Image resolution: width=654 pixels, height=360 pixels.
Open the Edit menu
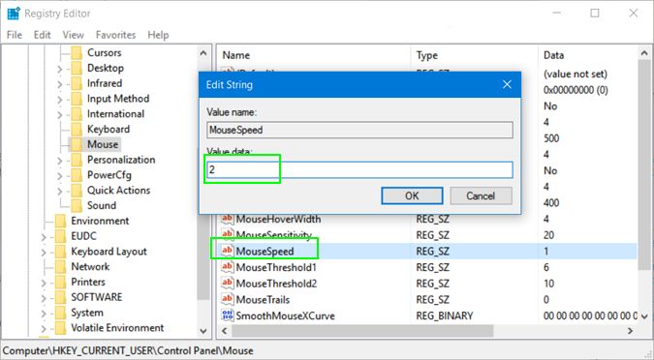click(x=42, y=35)
